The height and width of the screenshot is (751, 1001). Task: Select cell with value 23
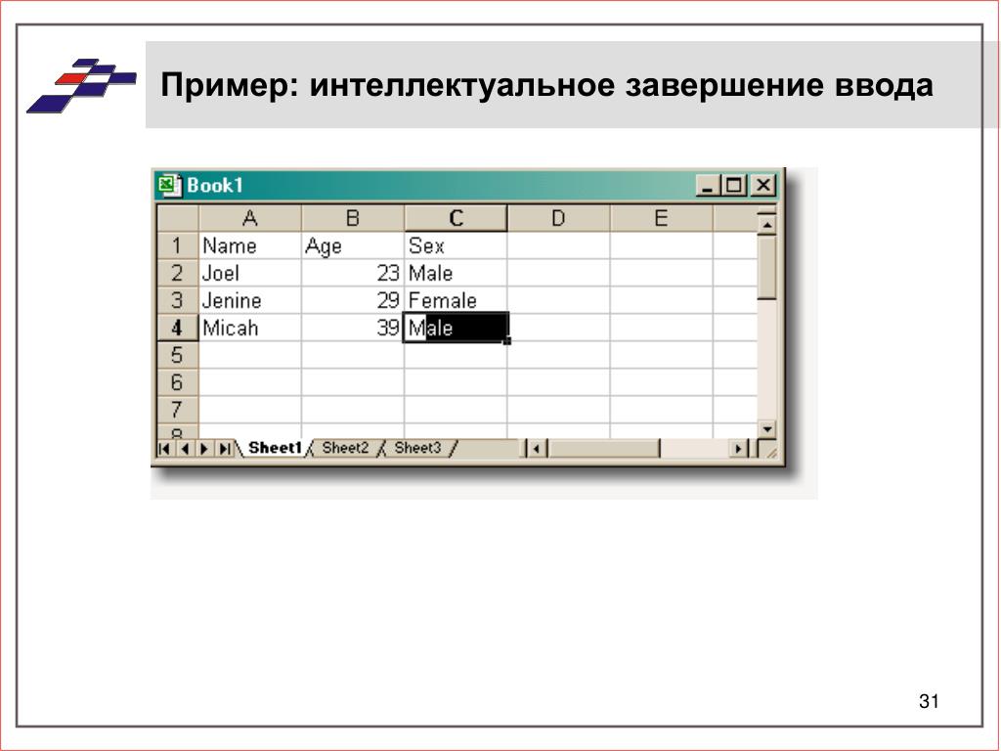pyautogui.click(x=352, y=274)
